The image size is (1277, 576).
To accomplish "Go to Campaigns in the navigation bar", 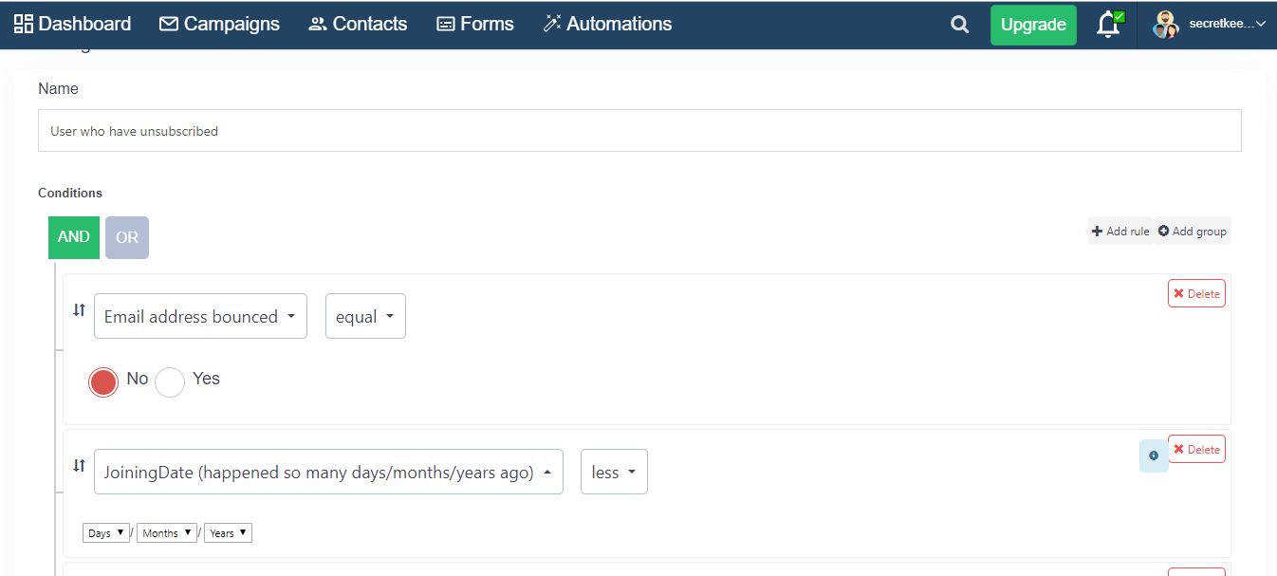I will click(x=219, y=24).
